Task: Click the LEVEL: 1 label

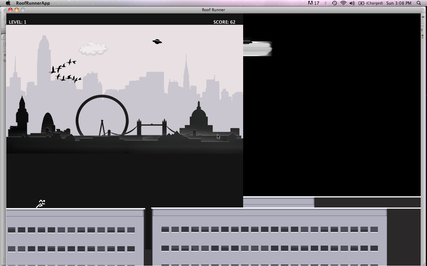Action: (17, 22)
